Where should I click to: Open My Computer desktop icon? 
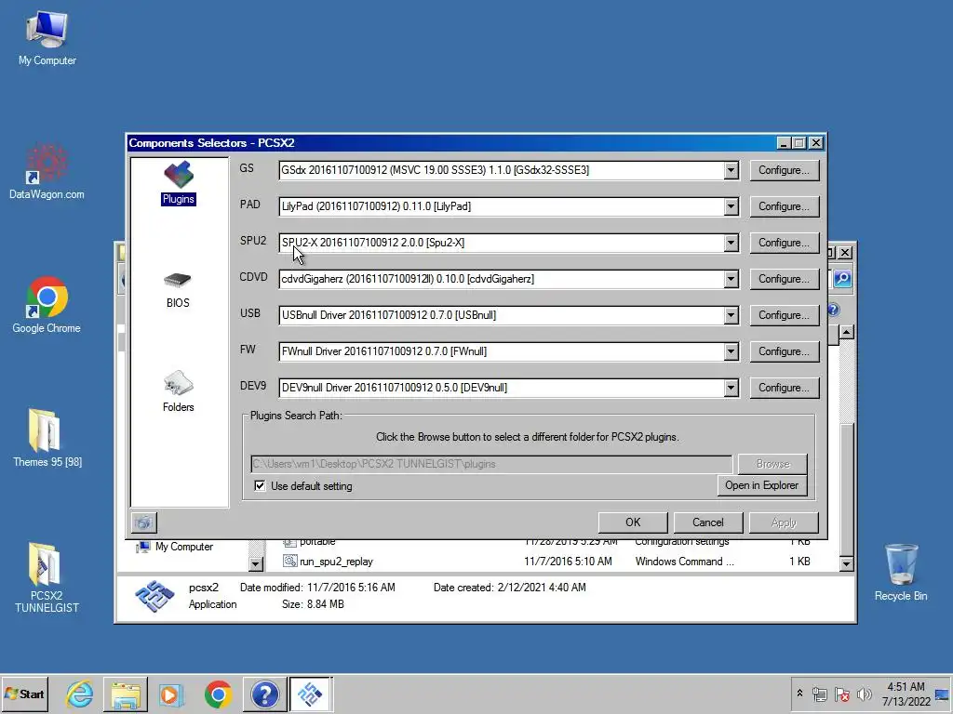coord(47,38)
